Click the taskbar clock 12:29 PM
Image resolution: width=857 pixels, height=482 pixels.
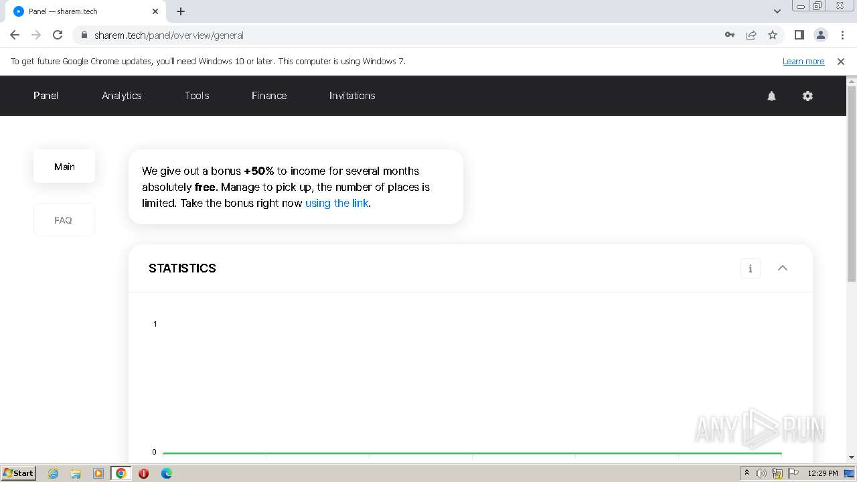[823, 473]
